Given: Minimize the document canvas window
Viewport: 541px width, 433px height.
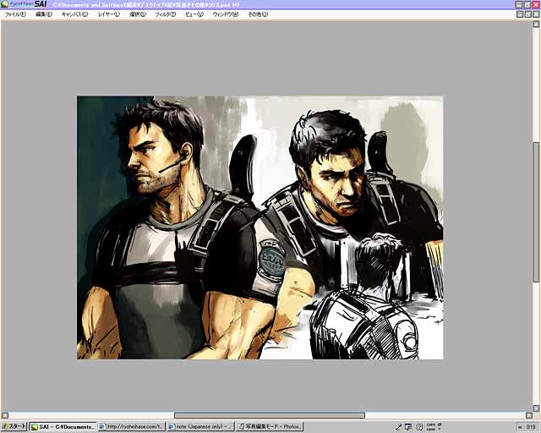Looking at the screenshot, I should pyautogui.click(x=520, y=14).
